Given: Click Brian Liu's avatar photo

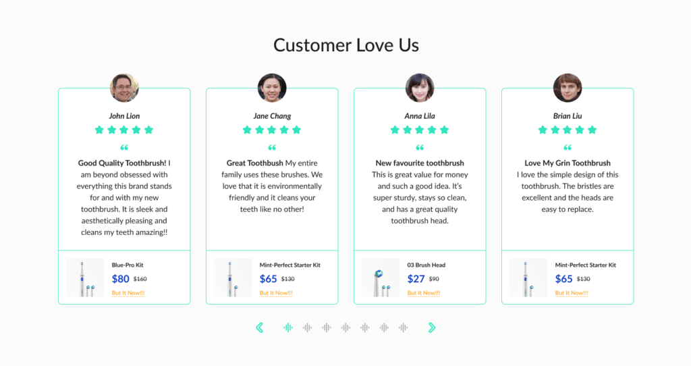Looking at the screenshot, I should [568, 88].
